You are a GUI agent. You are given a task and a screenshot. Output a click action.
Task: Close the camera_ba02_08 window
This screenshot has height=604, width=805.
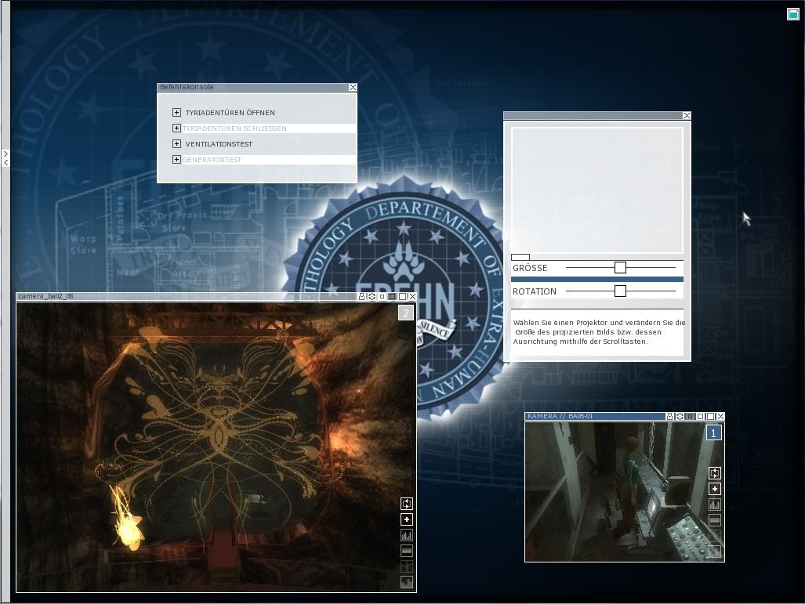pyautogui.click(x=412, y=297)
